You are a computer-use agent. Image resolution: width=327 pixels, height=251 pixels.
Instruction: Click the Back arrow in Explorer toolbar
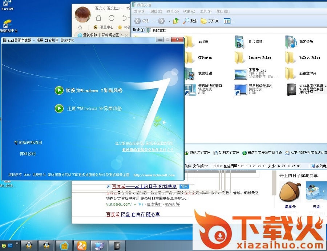point(137,21)
